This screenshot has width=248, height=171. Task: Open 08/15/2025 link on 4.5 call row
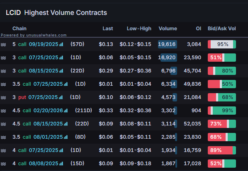[x=48, y=124]
